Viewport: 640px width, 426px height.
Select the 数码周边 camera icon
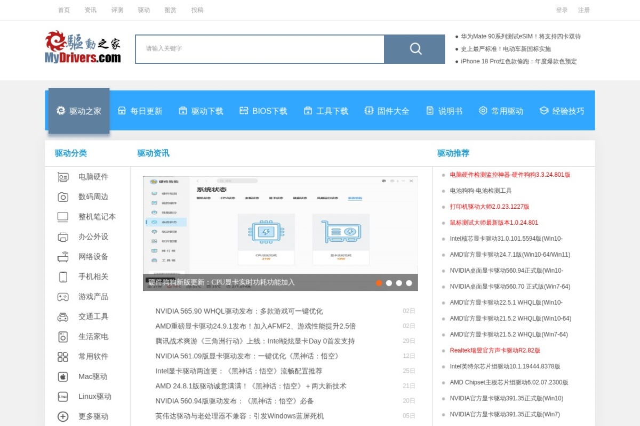[63, 197]
